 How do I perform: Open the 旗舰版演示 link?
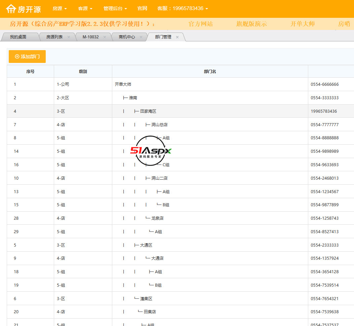coord(251,24)
